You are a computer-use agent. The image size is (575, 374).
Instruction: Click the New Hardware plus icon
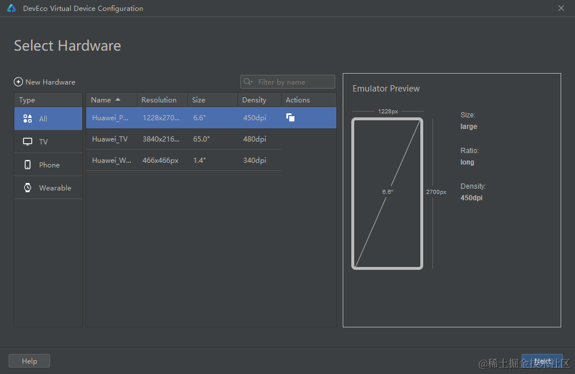click(x=18, y=82)
